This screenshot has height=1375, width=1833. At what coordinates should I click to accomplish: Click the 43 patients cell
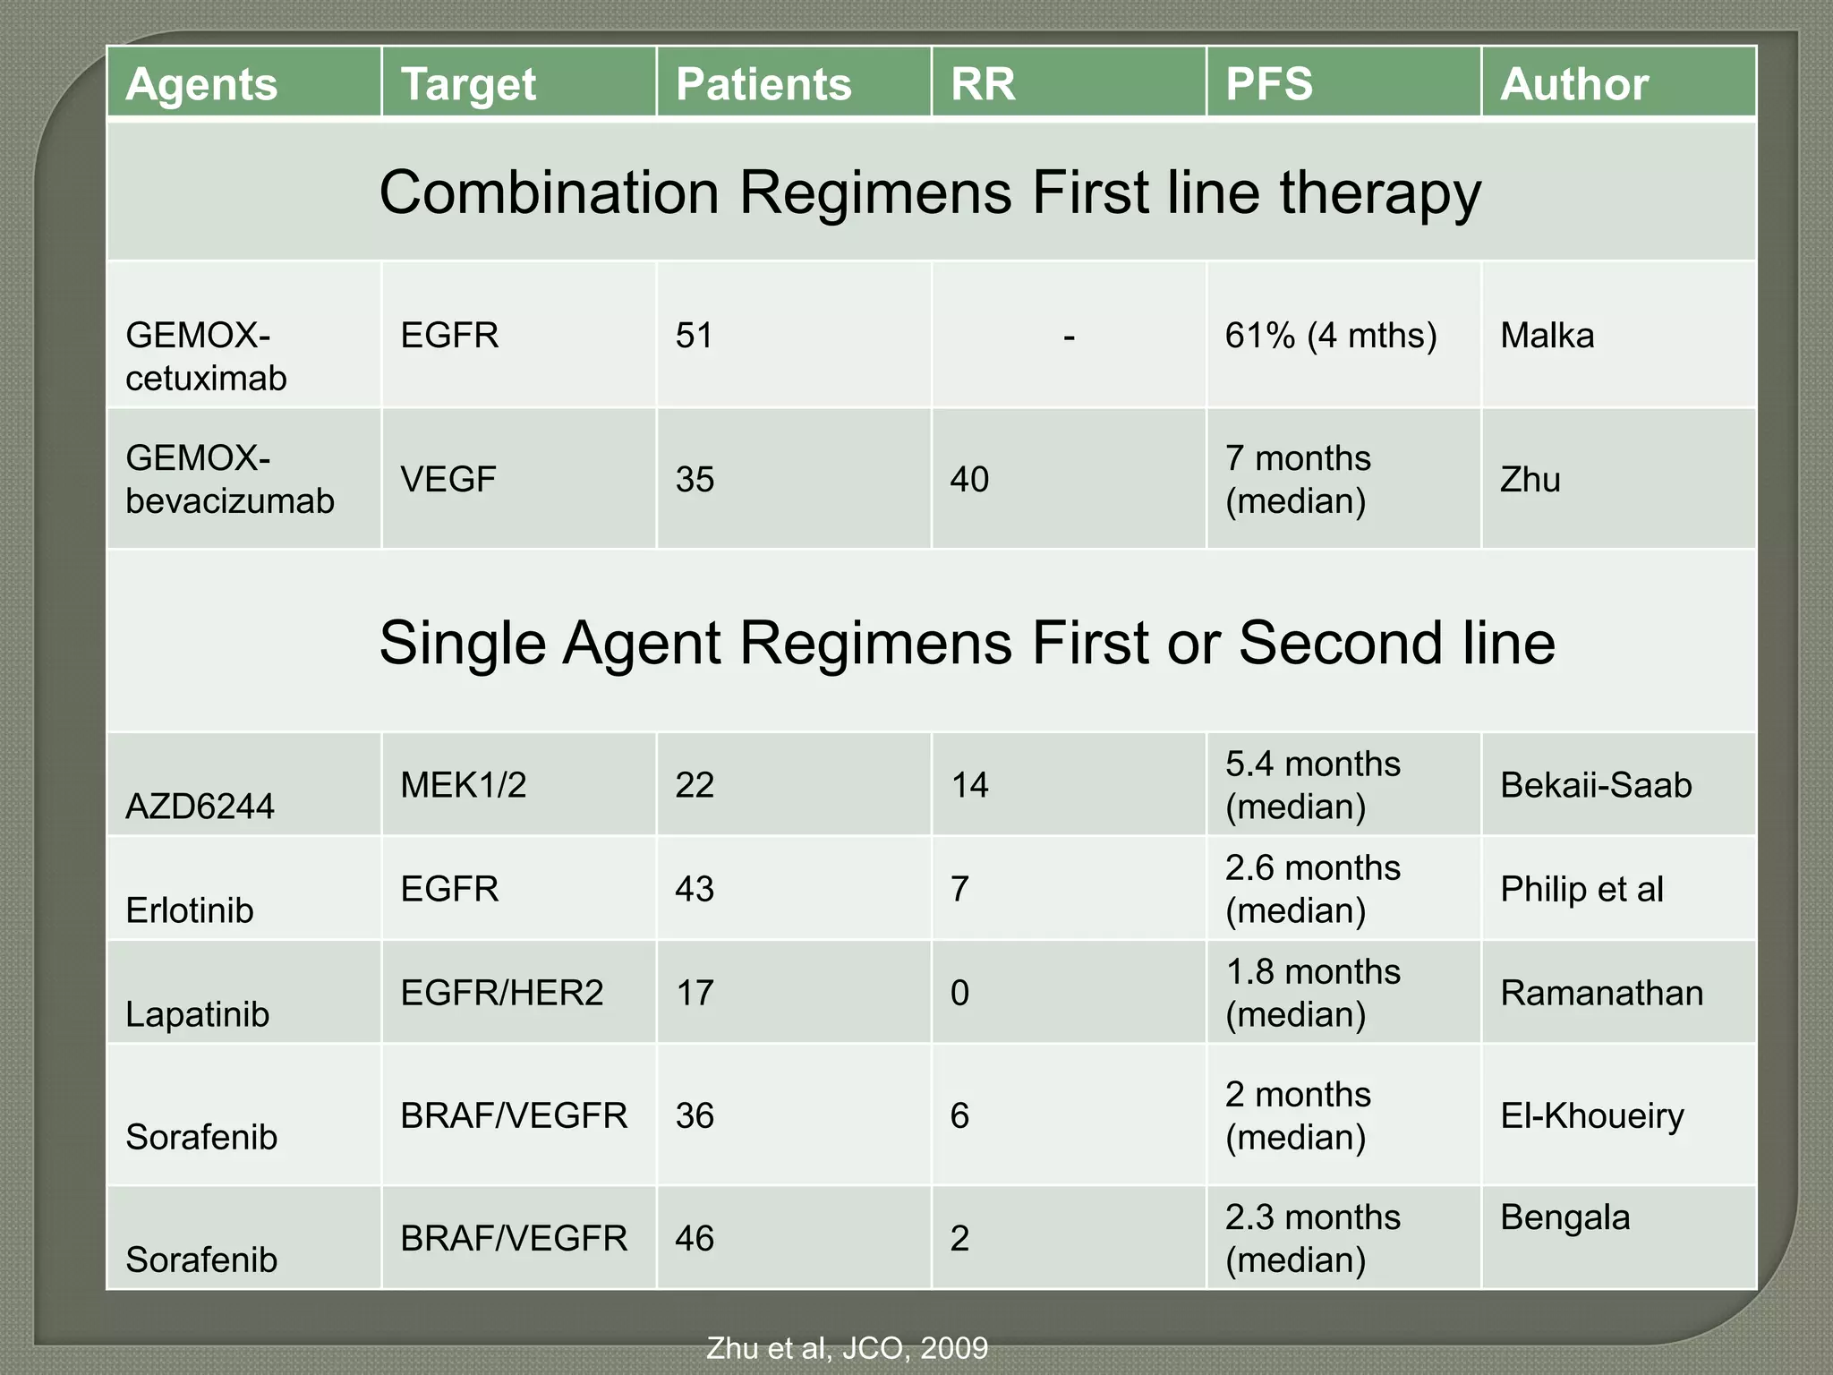794,888
